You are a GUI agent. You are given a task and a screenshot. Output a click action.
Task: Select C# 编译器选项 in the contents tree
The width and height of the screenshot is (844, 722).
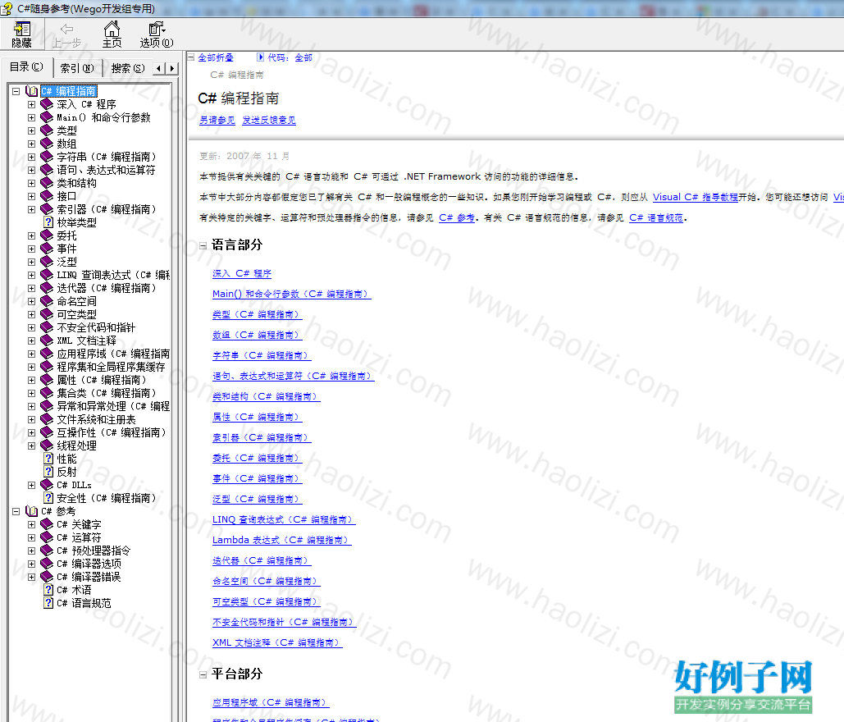click(89, 564)
